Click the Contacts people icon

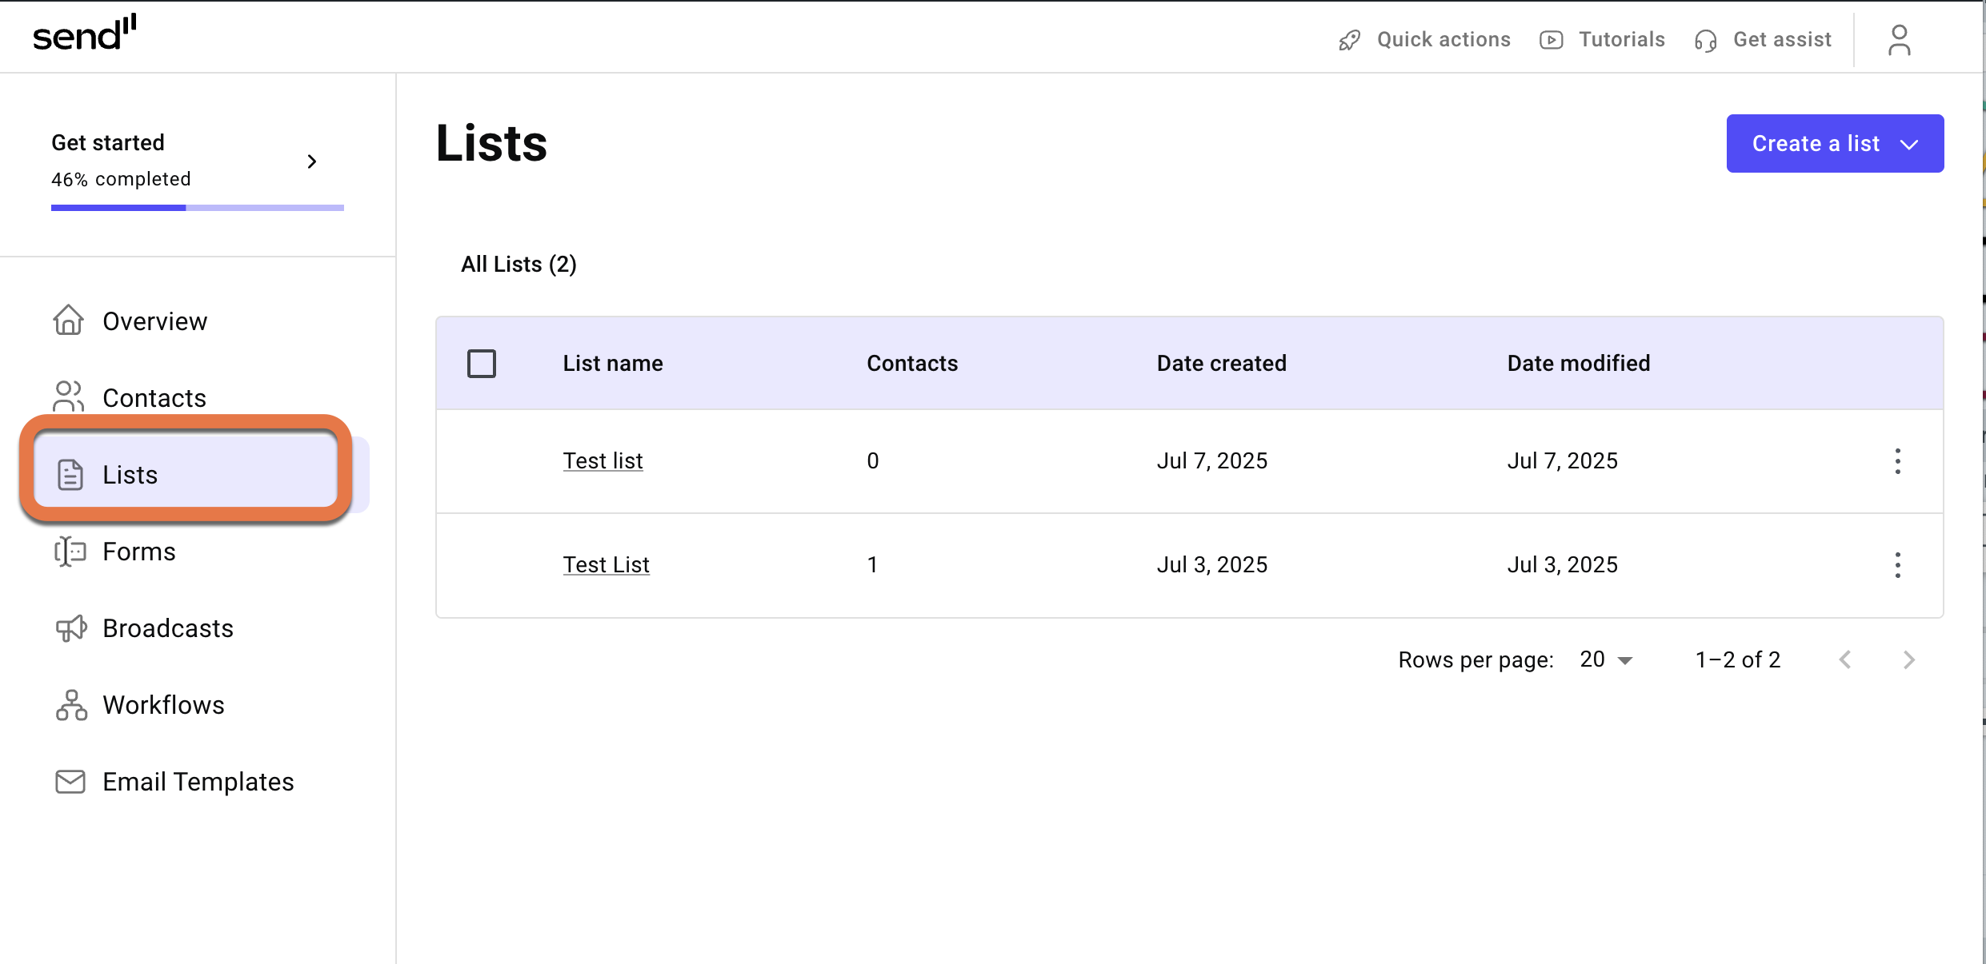click(x=69, y=396)
